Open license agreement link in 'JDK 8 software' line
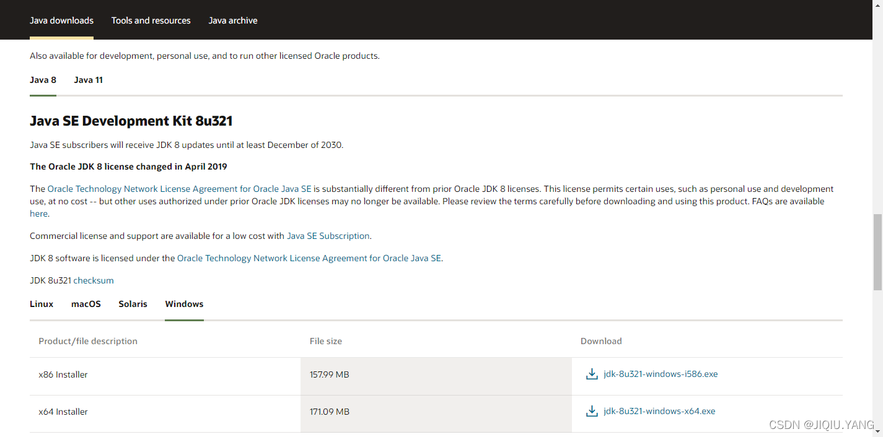883x437 pixels. tap(309, 258)
